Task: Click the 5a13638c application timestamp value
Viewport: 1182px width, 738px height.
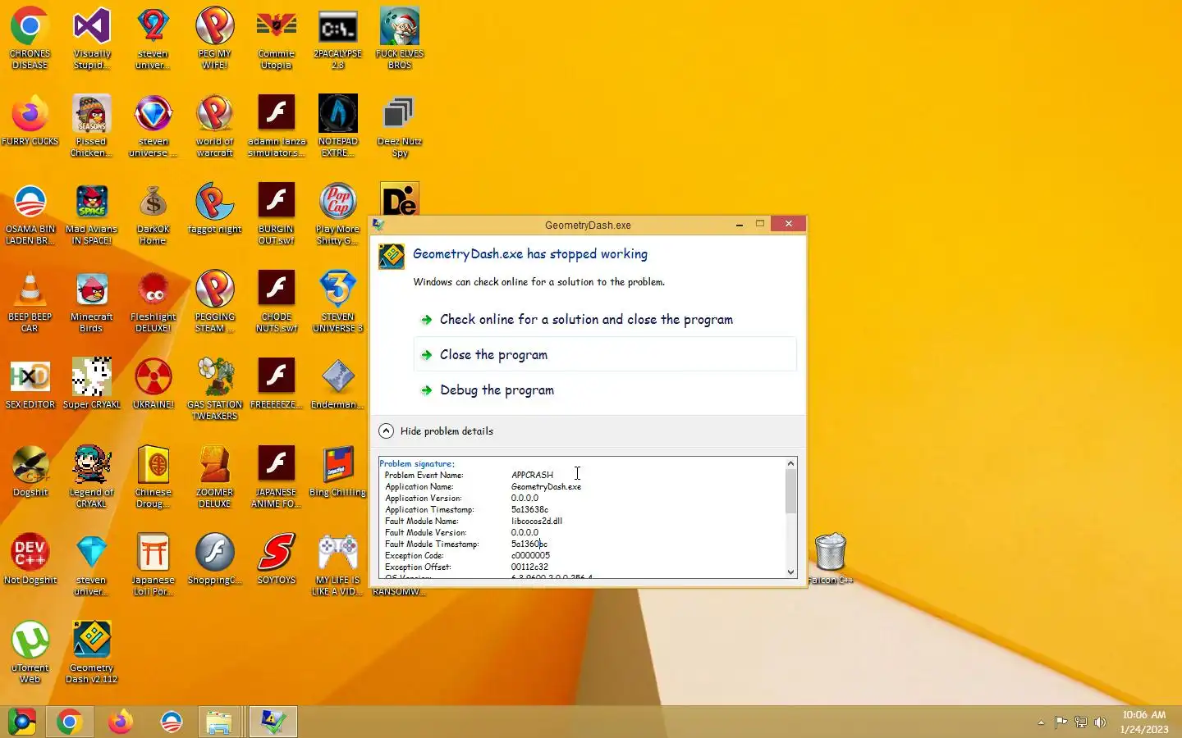Action: pyautogui.click(x=529, y=509)
